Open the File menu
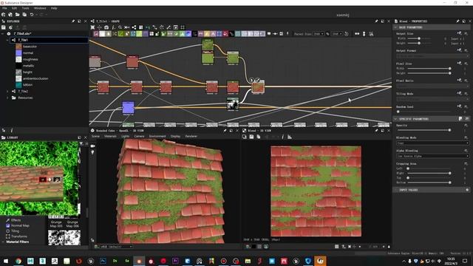This screenshot has width=473, height=266. [4, 8]
